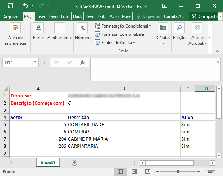Select the COMPRAS cell
The height and width of the screenshot is (176, 223).
click(124, 132)
